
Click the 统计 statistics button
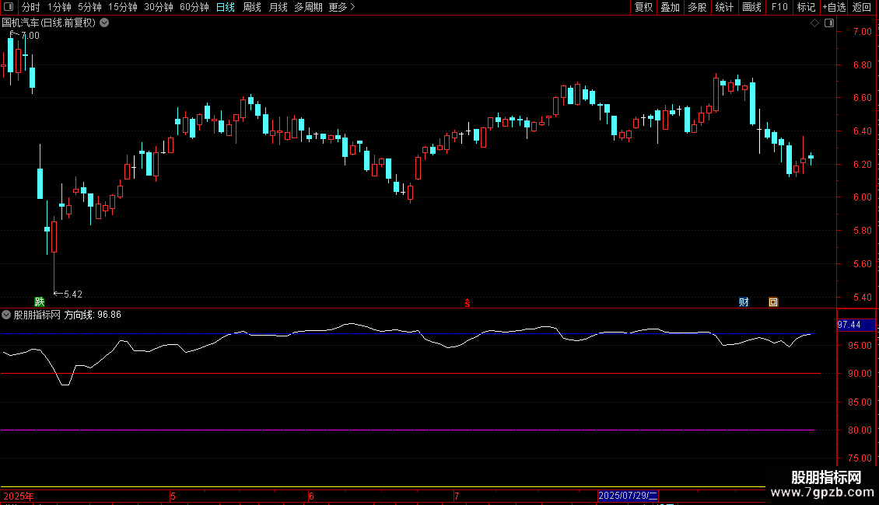click(x=724, y=7)
